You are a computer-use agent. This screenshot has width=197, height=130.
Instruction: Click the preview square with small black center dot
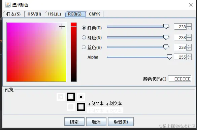coord(81,97)
